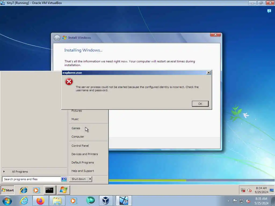Open Devices and Printers in Start menu
Screen dimensions: 275x206
tap(85, 154)
